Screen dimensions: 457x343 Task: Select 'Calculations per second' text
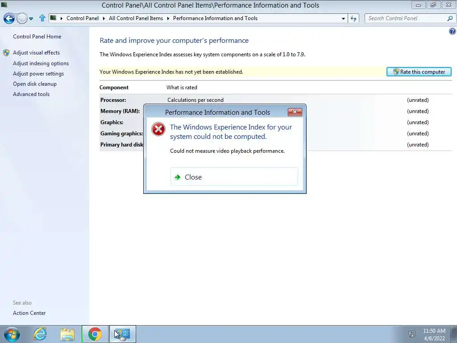195,100
